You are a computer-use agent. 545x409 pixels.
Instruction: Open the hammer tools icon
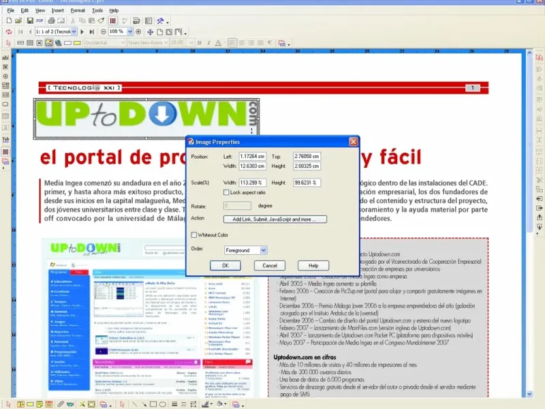[160, 21]
